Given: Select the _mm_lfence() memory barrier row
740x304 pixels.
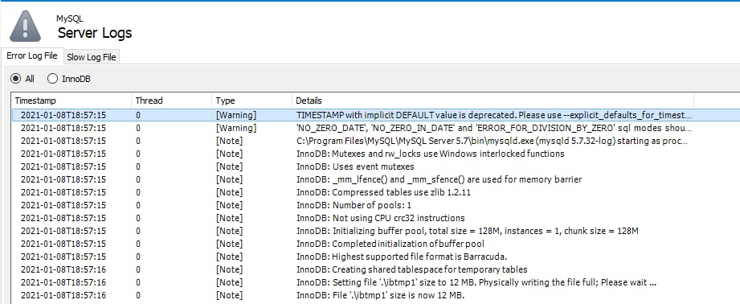Looking at the screenshot, I should pyautogui.click(x=376, y=179).
